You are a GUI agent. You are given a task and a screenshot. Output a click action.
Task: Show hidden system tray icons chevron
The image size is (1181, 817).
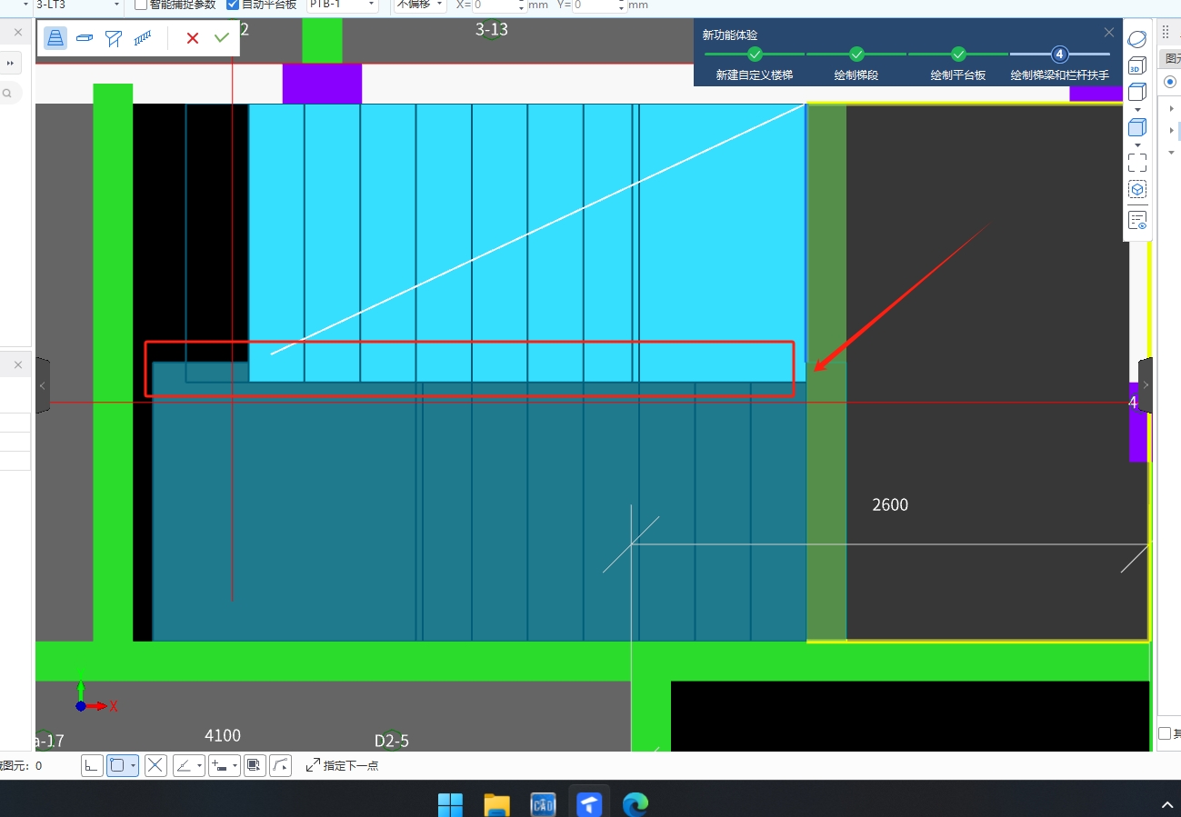tap(1168, 805)
